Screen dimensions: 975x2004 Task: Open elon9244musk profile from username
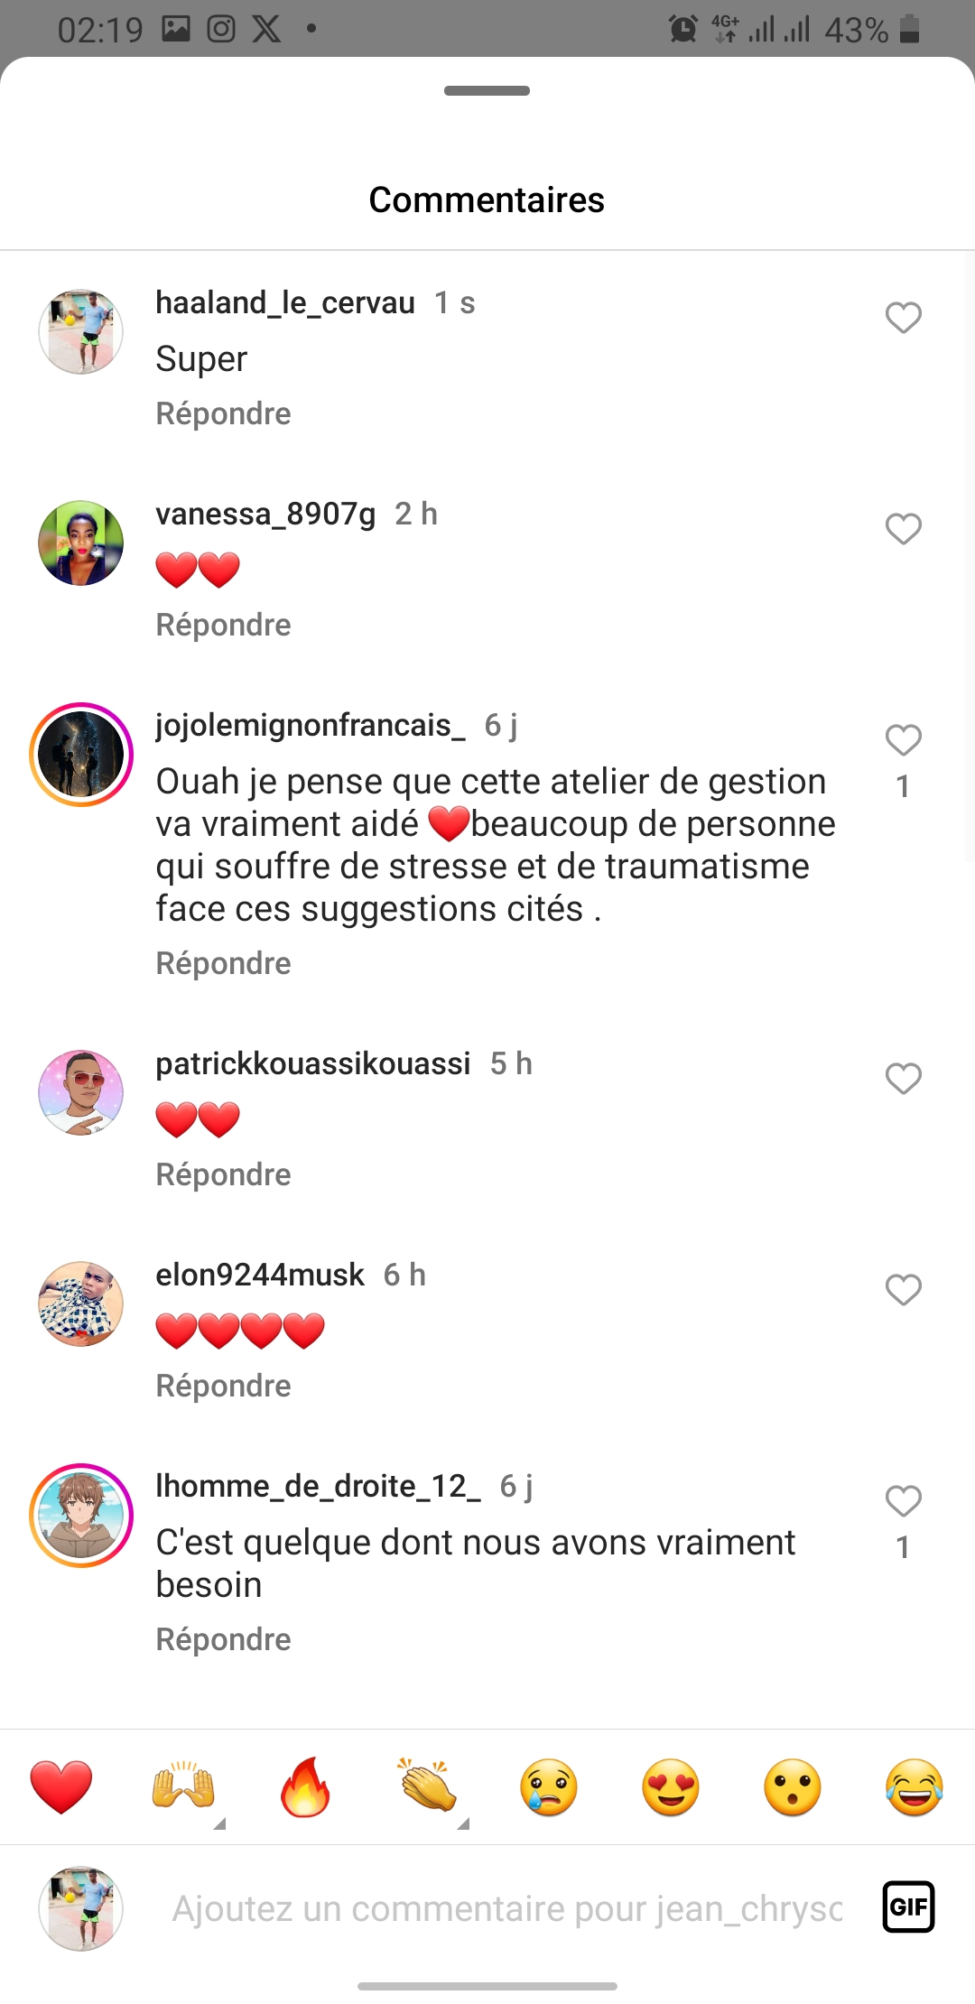pyautogui.click(x=260, y=1275)
